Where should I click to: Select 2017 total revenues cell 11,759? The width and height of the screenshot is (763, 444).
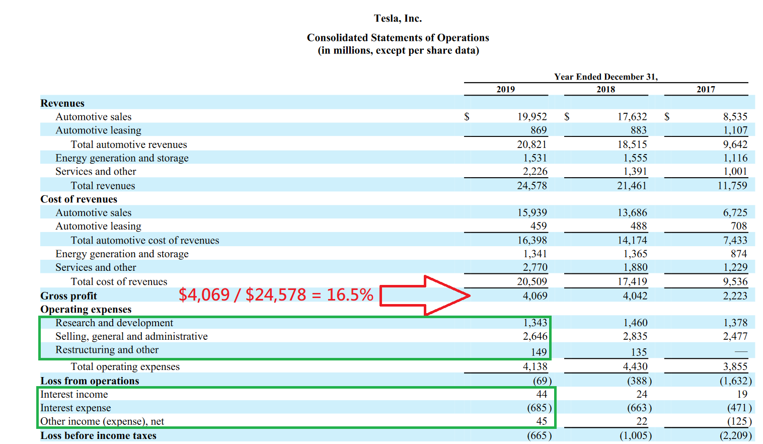click(x=732, y=186)
